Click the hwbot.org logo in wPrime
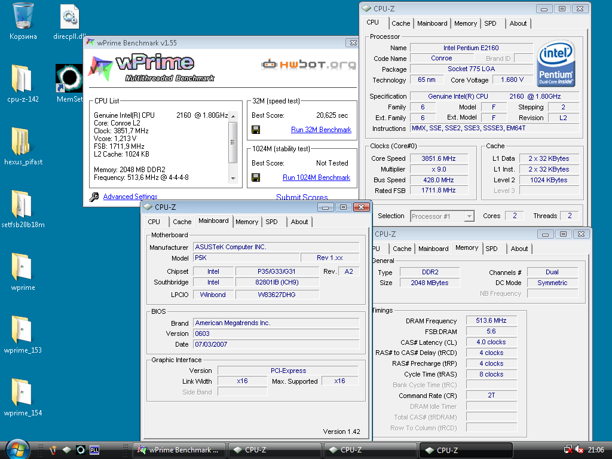 (308, 65)
